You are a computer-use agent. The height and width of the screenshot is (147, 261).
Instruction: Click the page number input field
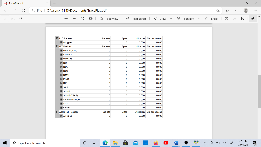click(x=4, y=18)
